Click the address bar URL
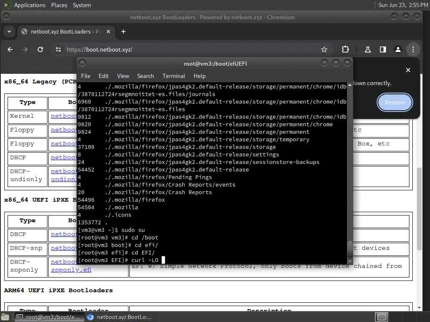Image resolution: width=430 pixels, height=322 pixels. coord(100,49)
